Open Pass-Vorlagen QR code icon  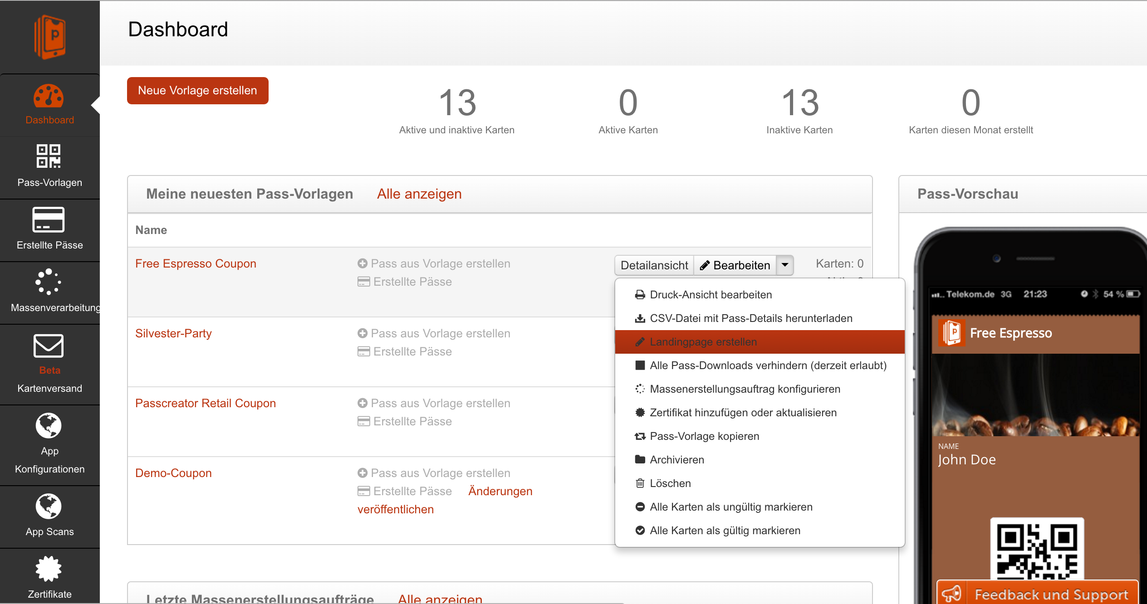(x=49, y=156)
